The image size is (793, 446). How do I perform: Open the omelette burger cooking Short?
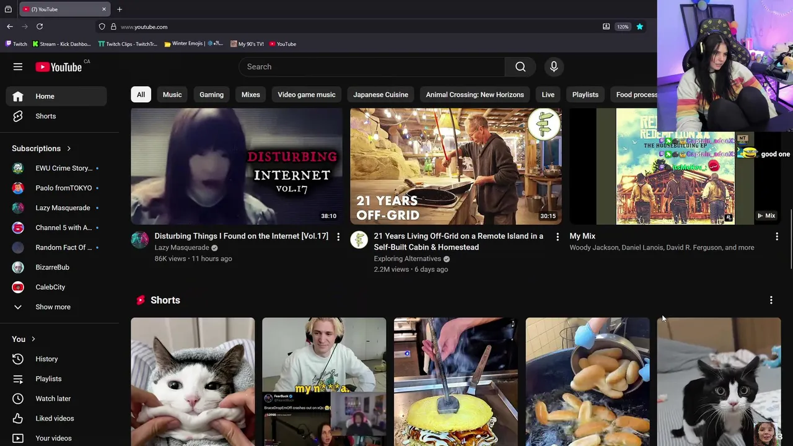(x=456, y=382)
